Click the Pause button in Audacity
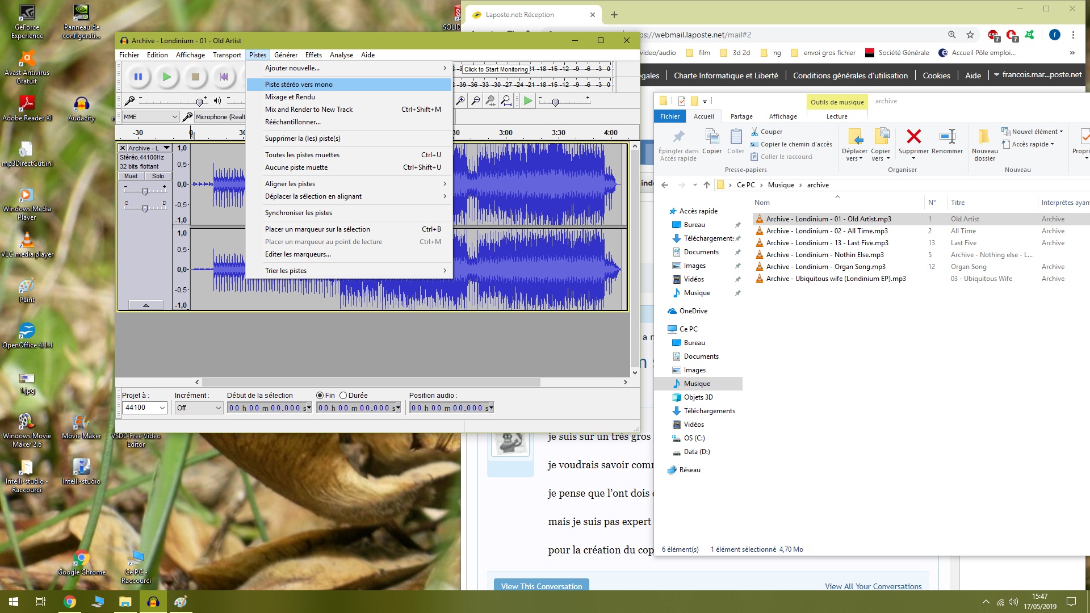Image resolution: width=1090 pixels, height=613 pixels. (138, 77)
